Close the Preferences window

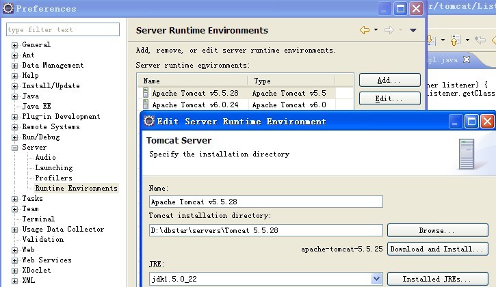(416, 8)
